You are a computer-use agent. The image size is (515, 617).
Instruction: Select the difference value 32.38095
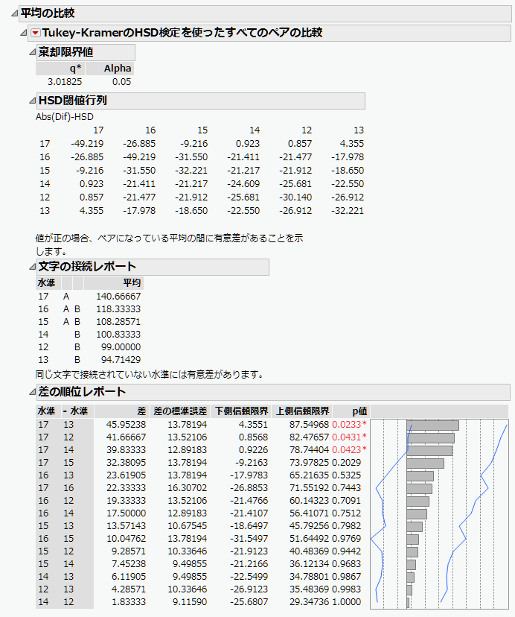pos(127,462)
